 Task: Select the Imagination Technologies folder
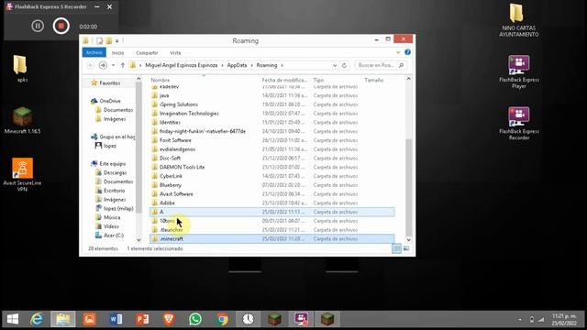coord(272,114)
